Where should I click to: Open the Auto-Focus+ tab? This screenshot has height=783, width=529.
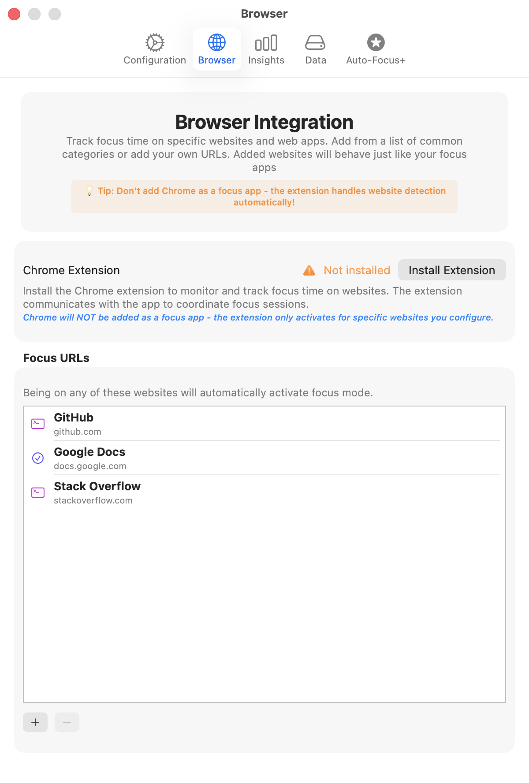point(376,49)
